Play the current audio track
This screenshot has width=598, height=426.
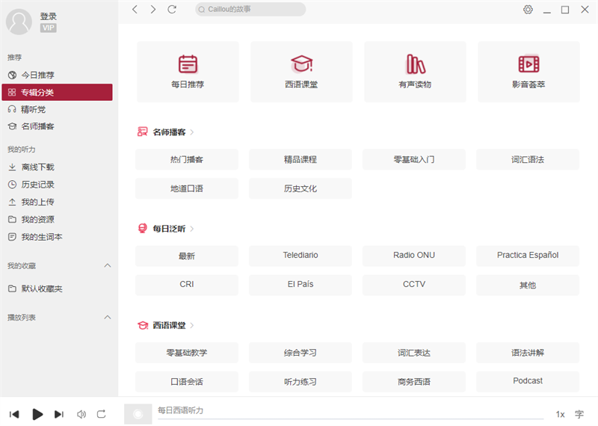[37, 414]
